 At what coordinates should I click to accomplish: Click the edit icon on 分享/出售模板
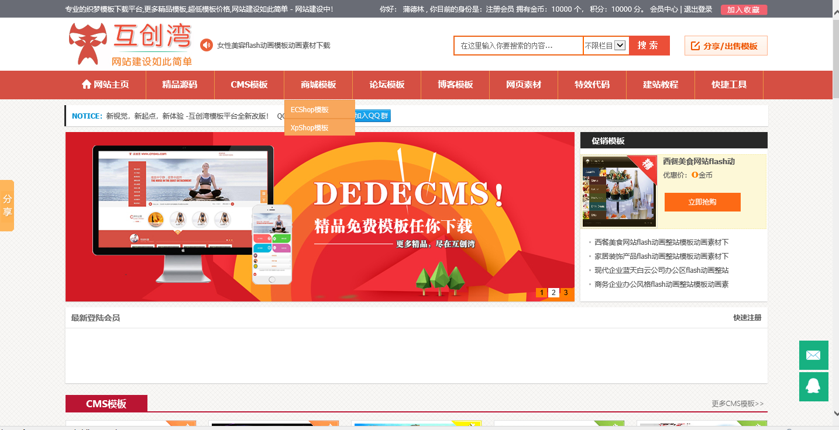tap(695, 46)
